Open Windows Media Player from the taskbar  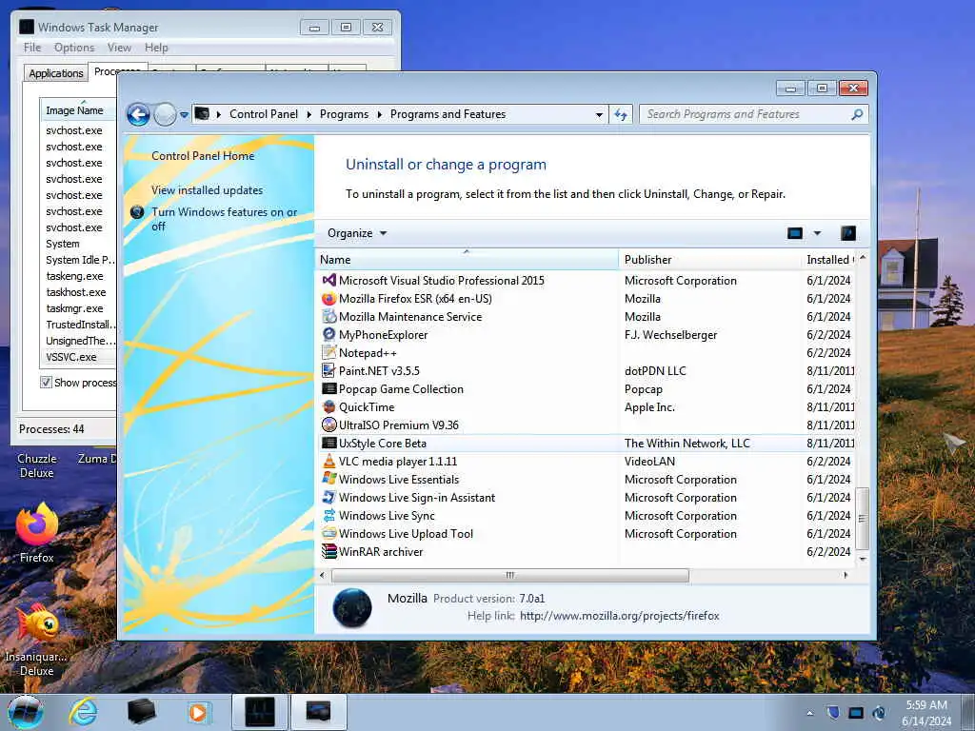198,712
